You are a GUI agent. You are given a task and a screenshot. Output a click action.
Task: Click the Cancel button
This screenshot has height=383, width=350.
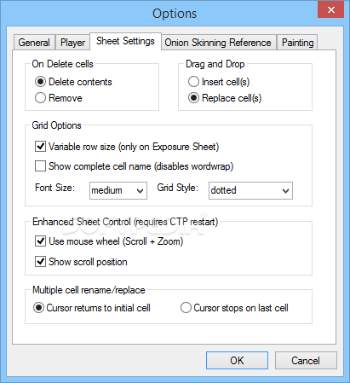click(306, 361)
